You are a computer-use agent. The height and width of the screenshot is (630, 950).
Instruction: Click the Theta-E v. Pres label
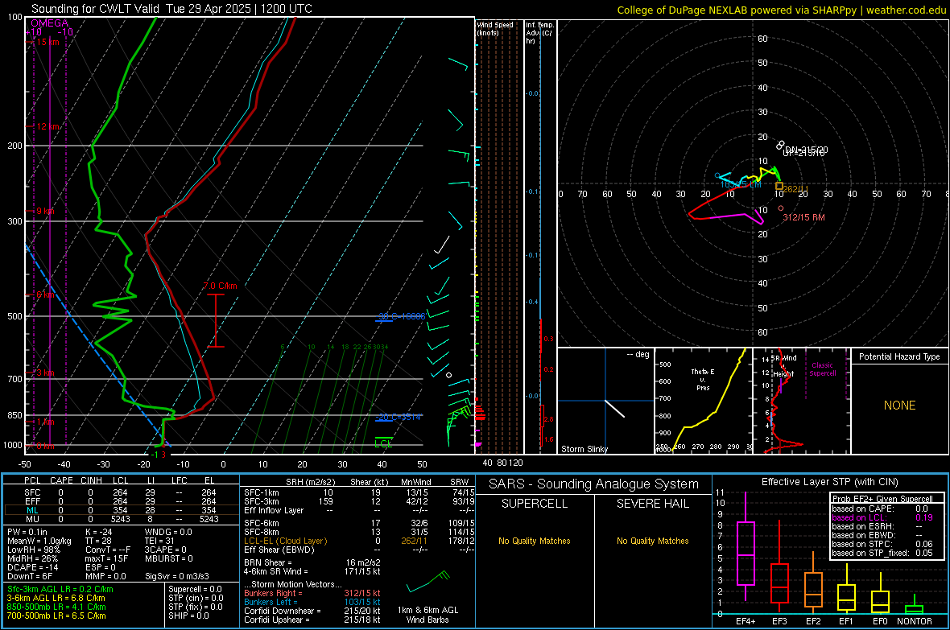[703, 379]
